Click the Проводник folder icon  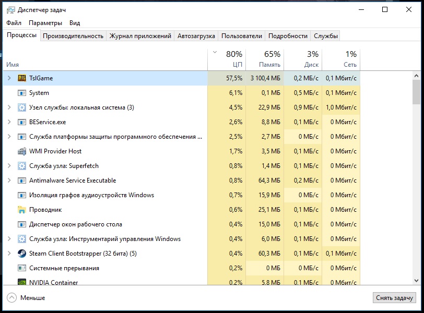coord(22,210)
